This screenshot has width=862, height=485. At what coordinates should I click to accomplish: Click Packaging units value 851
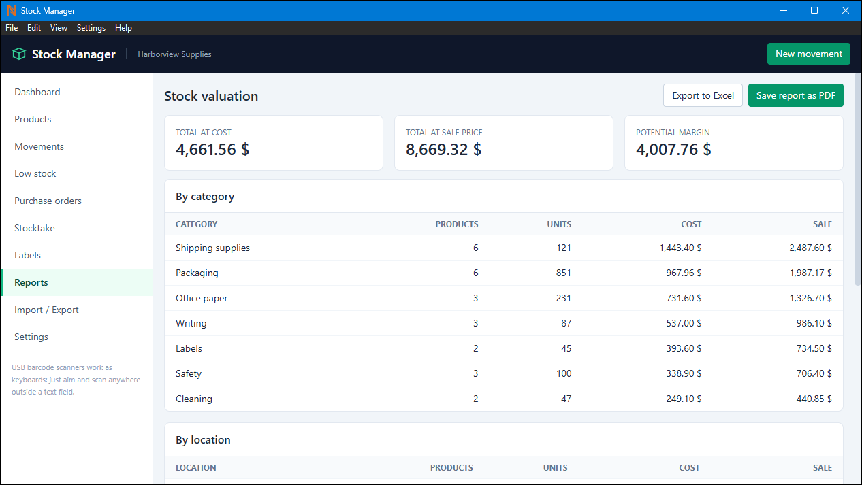[563, 273]
